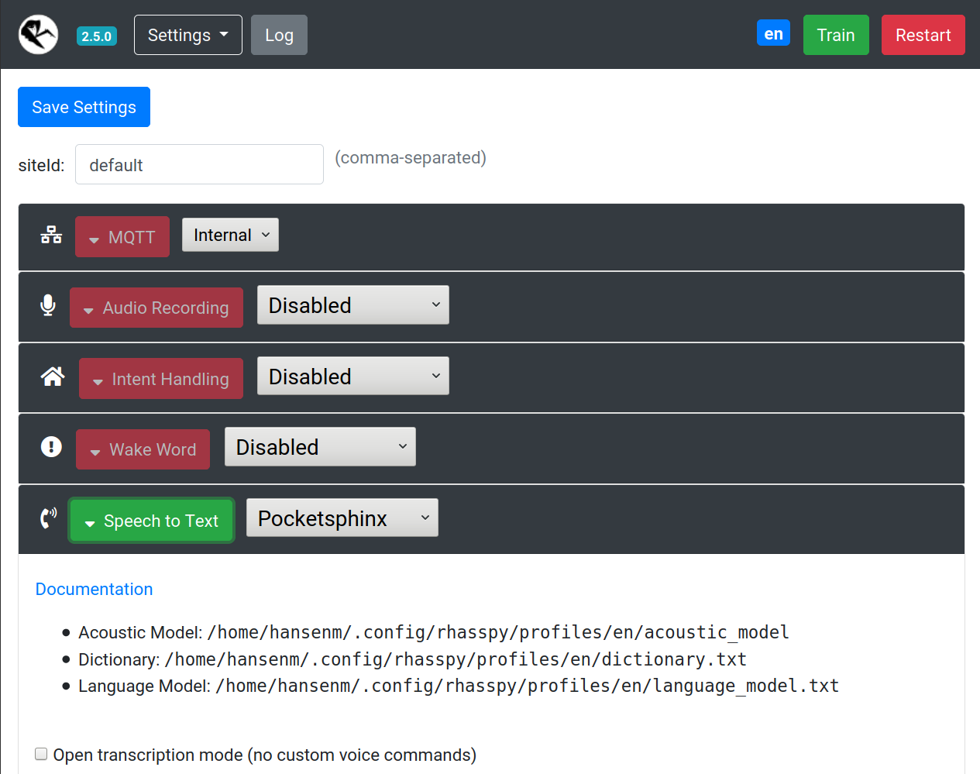Change Speech to Text system from Pocketsphinx
980x774 pixels.
(342, 517)
